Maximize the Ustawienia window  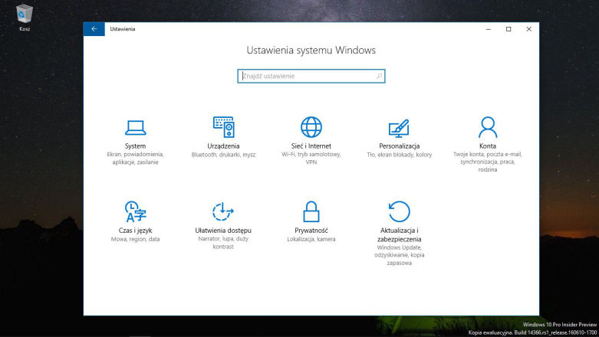click(508, 29)
